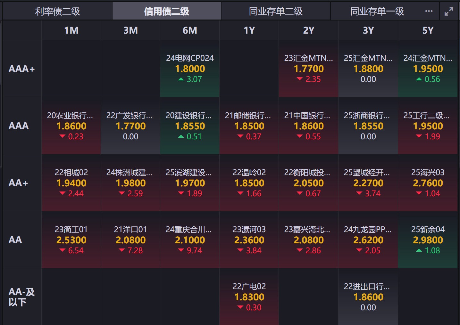Screen dimensions: 460x325
Task: Click the 20农业银行 bond cell
Action: click(71, 126)
